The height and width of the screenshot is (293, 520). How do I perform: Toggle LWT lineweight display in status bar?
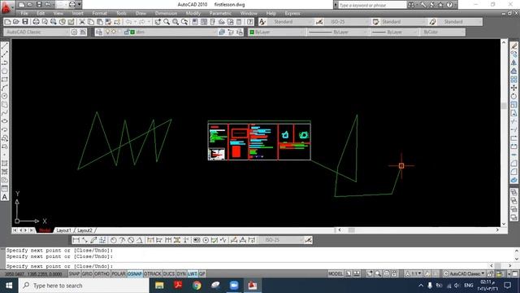click(x=193, y=273)
